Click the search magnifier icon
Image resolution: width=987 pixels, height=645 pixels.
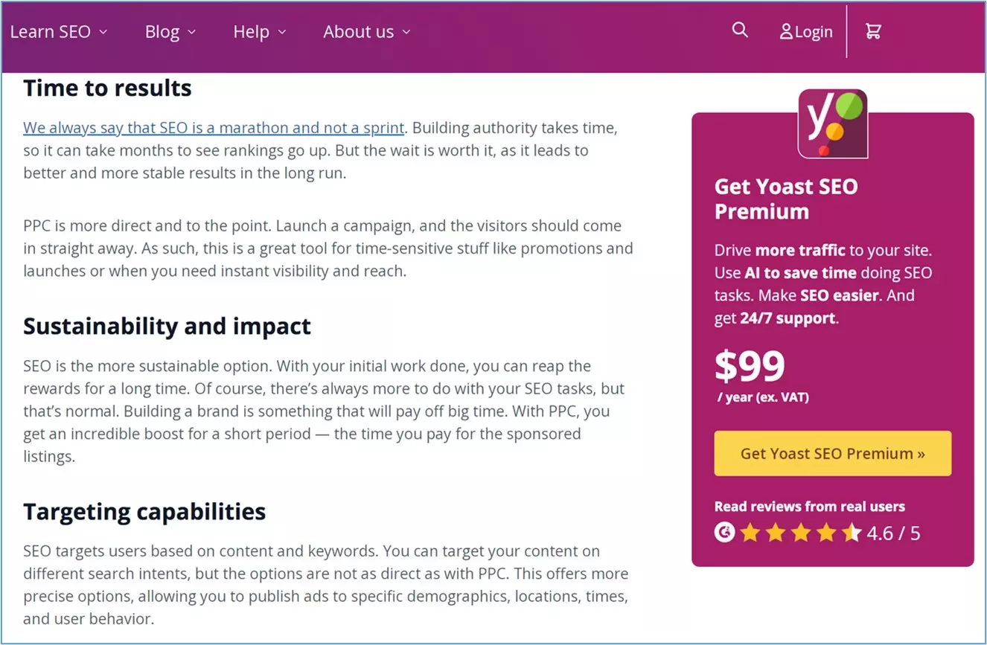click(x=740, y=30)
